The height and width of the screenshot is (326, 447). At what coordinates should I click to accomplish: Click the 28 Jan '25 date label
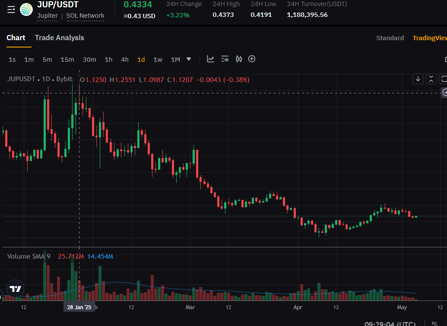(79, 307)
